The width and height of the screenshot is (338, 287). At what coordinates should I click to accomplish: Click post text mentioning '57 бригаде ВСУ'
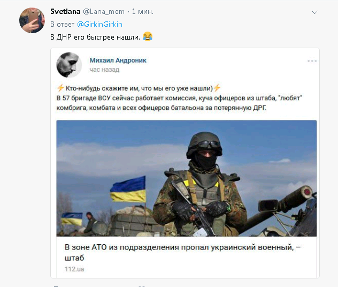179,103
